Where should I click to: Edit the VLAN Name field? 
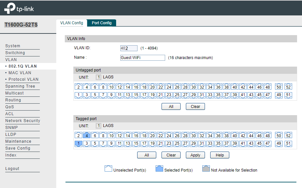[x=143, y=58]
